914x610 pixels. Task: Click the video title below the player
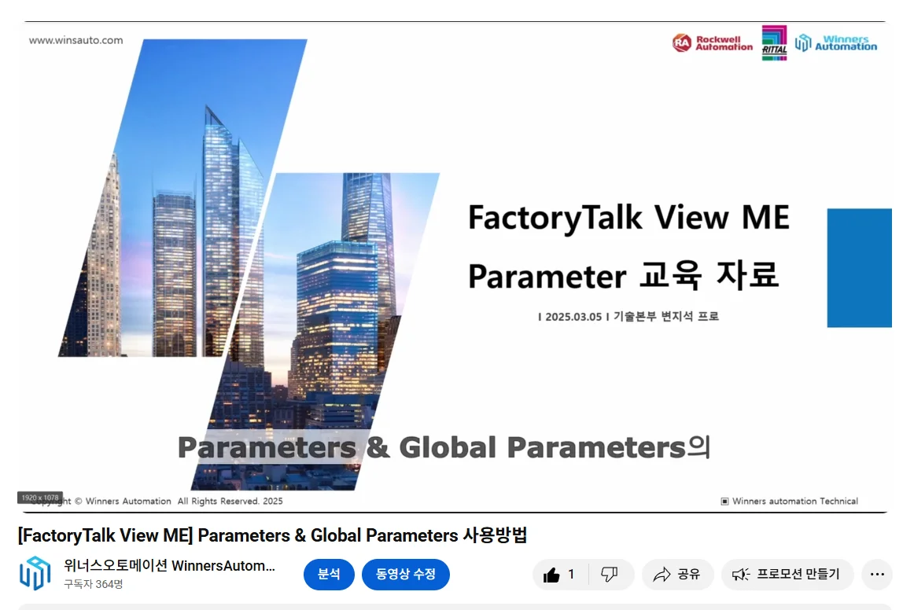pyautogui.click(x=272, y=535)
